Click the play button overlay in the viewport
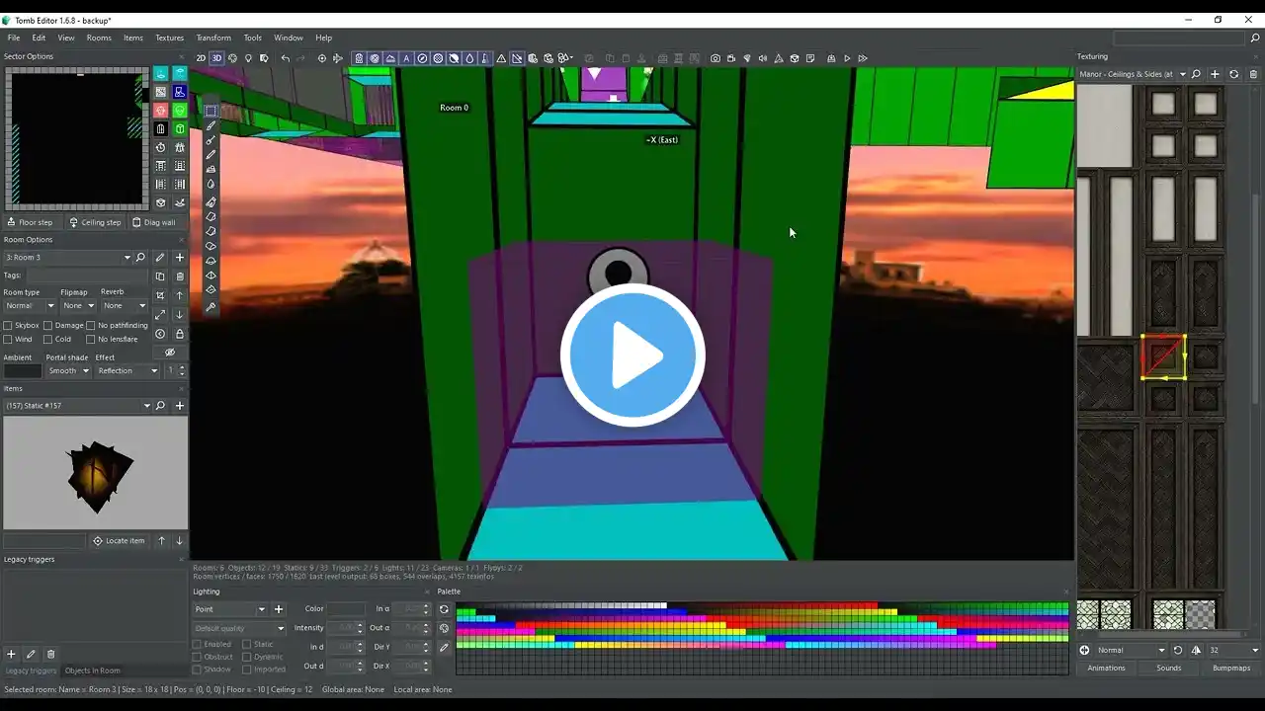Image resolution: width=1265 pixels, height=711 pixels. (632, 355)
